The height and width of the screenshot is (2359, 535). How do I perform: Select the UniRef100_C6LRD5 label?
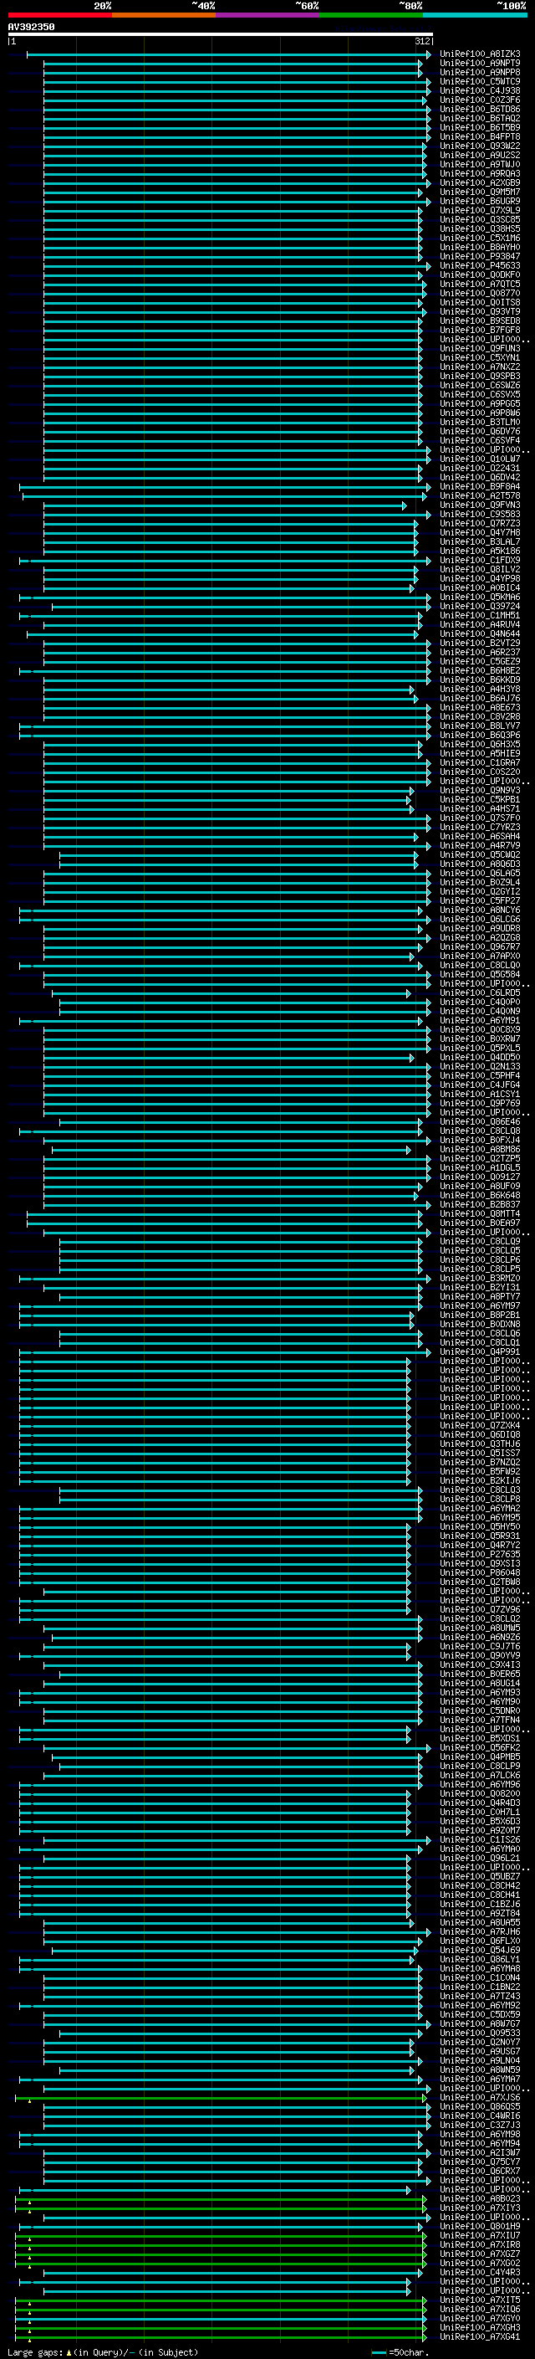pos(480,992)
